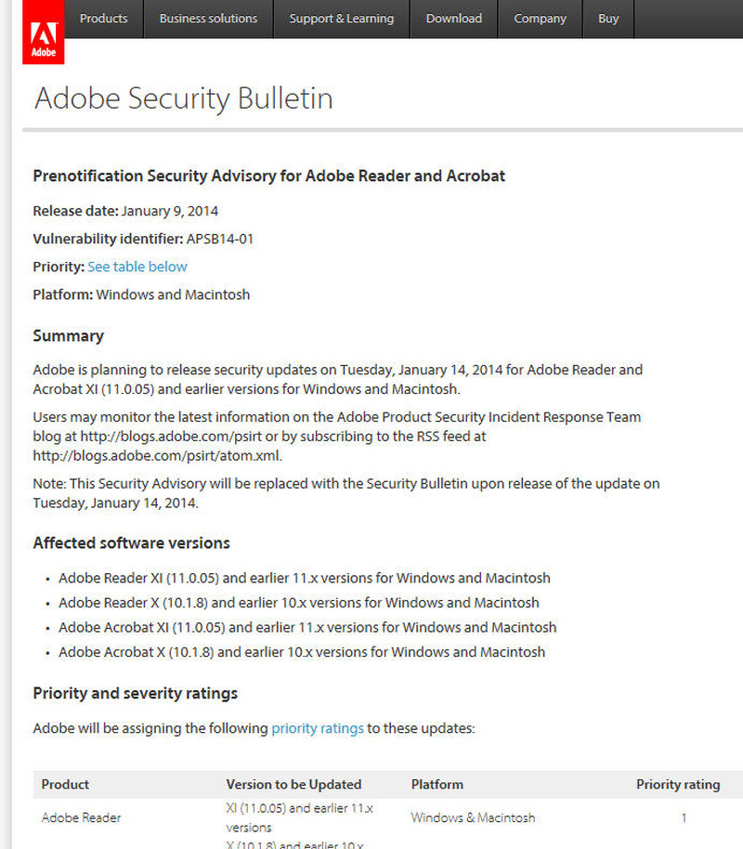Click the Priority rating column header

pos(677,784)
